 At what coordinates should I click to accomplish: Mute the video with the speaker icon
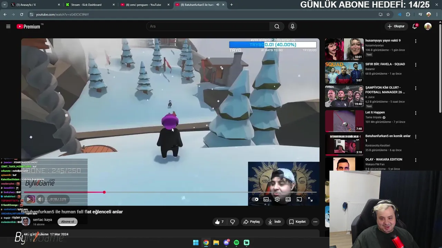40,199
